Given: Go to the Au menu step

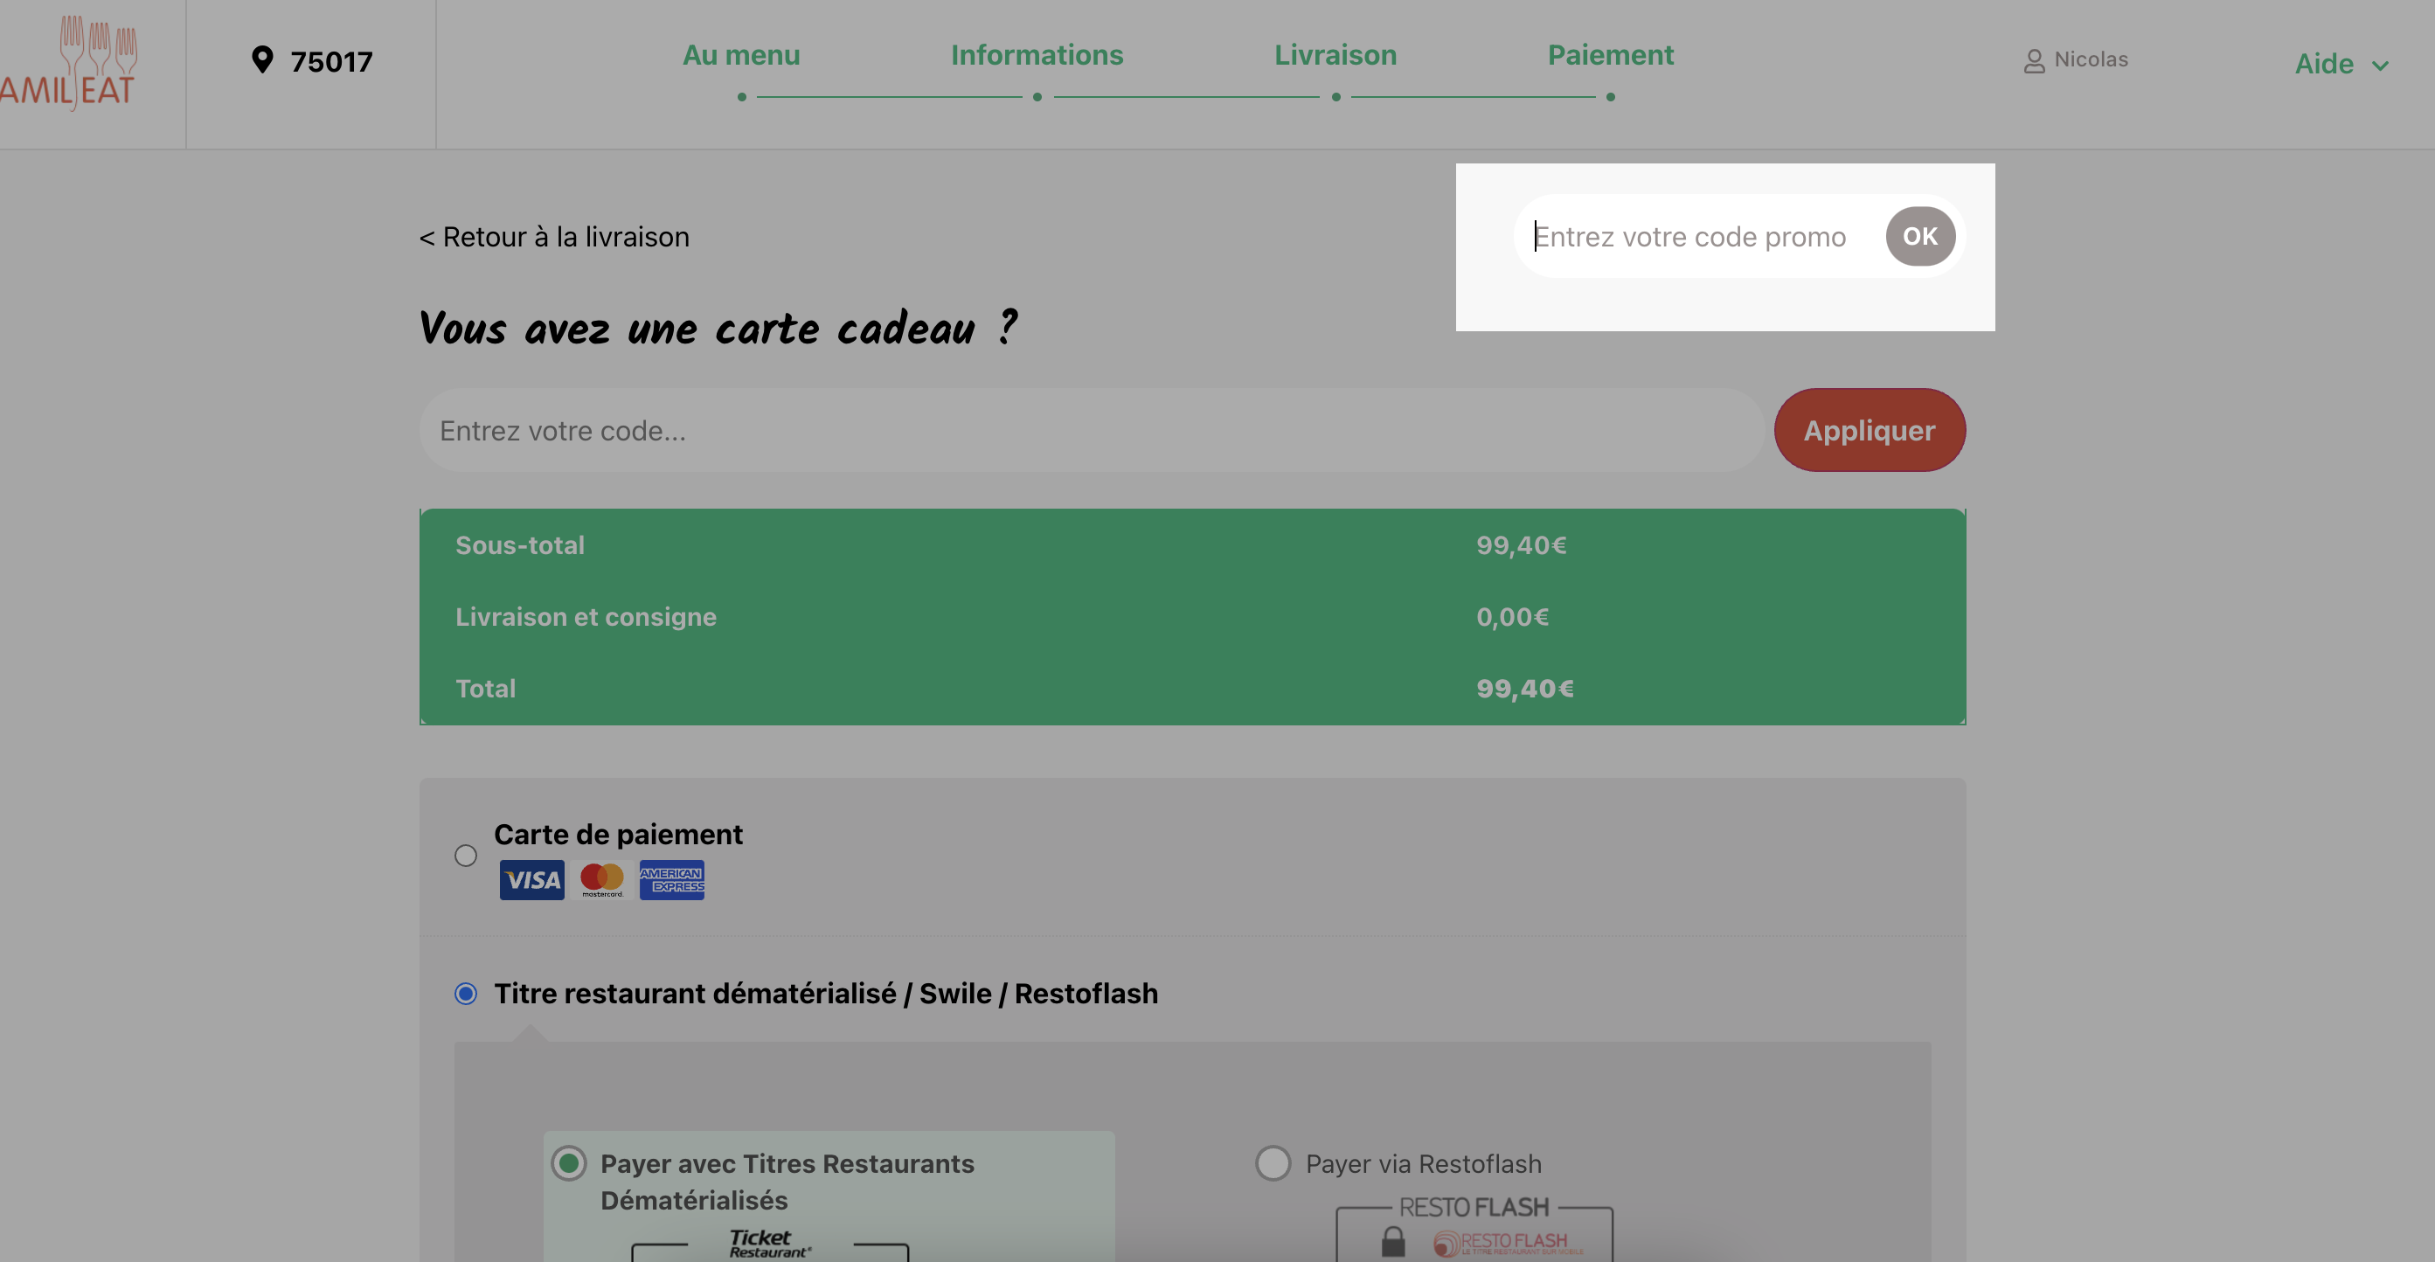Looking at the screenshot, I should (741, 55).
